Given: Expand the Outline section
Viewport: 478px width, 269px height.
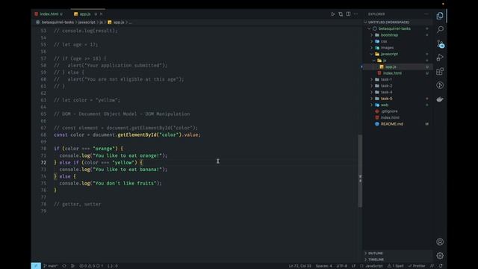Looking at the screenshot, I should tap(397, 253).
